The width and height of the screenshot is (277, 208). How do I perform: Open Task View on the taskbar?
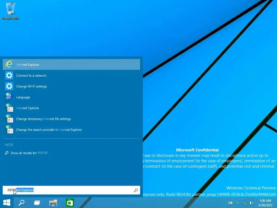coord(37,203)
